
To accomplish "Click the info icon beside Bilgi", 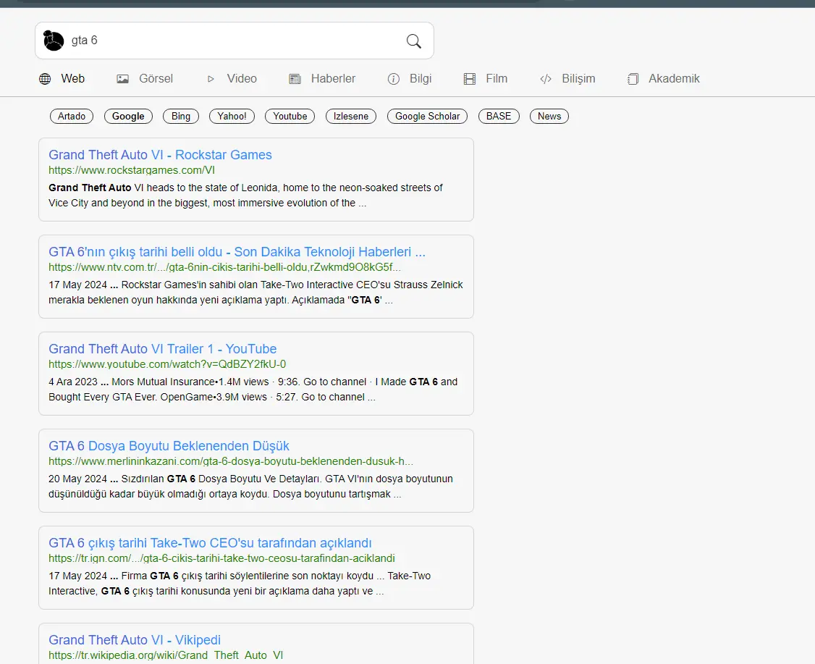I will click(394, 79).
